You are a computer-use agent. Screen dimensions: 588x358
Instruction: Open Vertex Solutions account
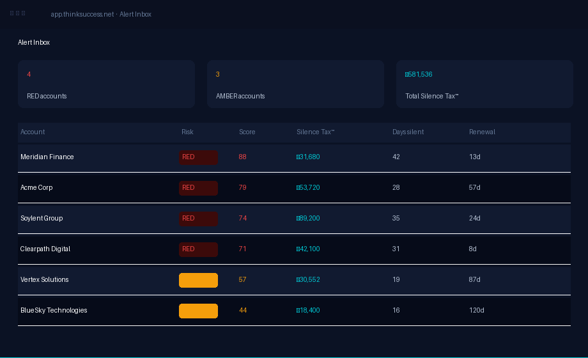click(x=294, y=280)
